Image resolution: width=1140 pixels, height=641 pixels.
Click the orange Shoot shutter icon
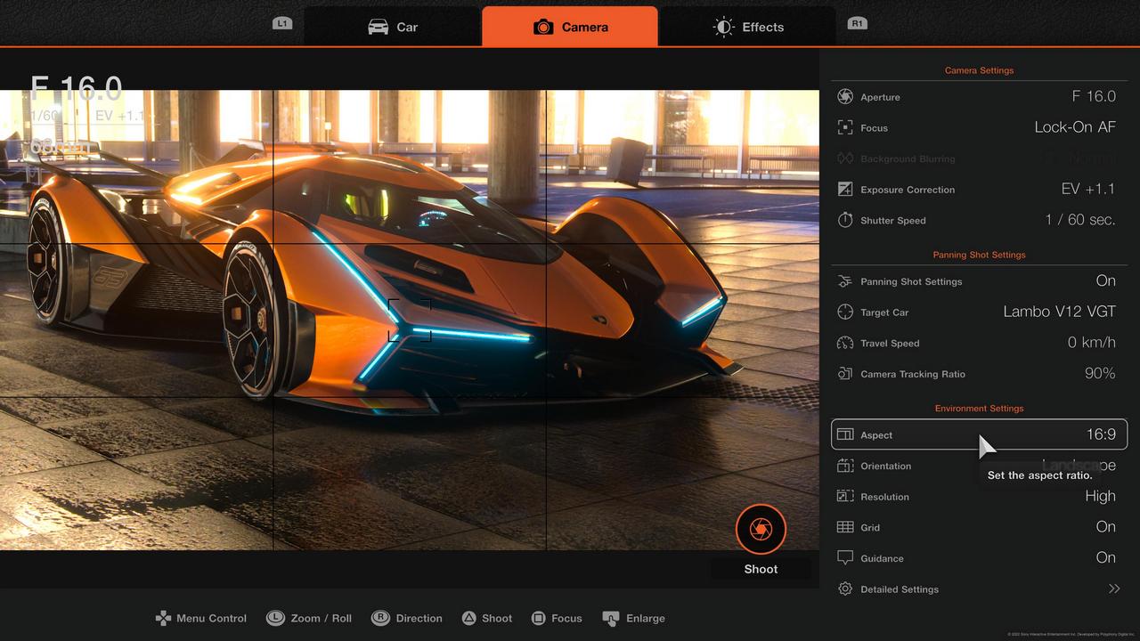[761, 530]
